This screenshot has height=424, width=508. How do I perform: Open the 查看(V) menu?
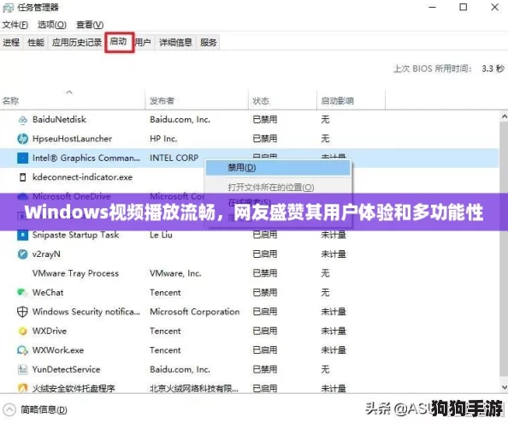90,25
